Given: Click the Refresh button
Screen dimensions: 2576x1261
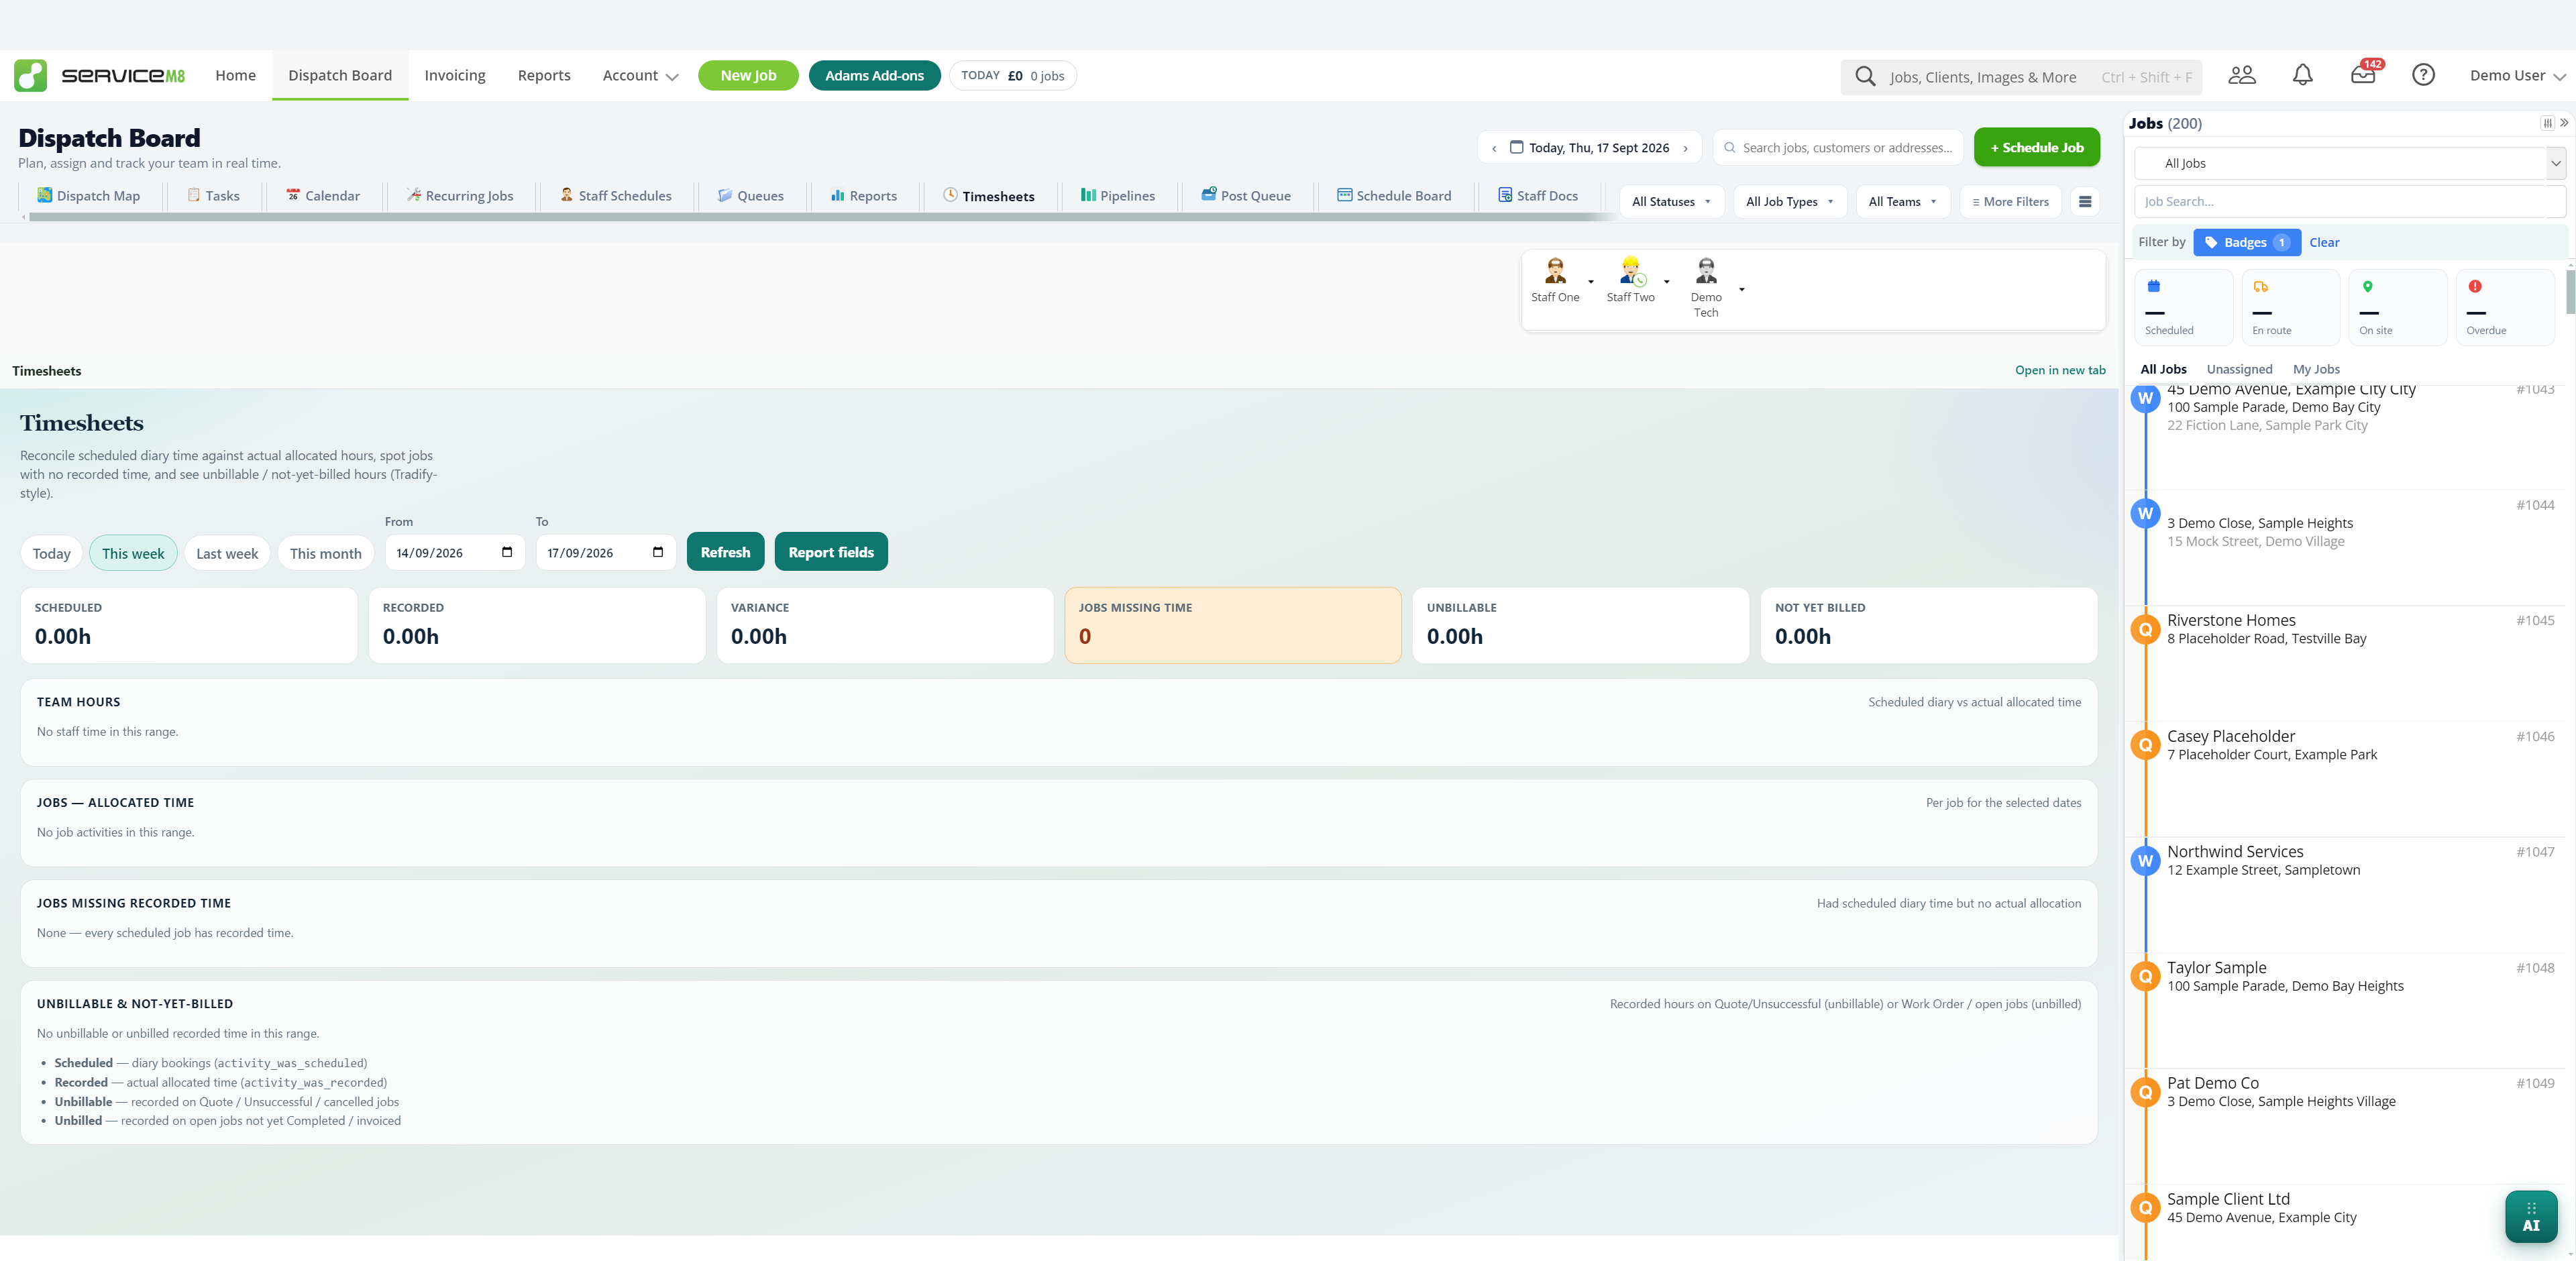Looking at the screenshot, I should click(725, 552).
